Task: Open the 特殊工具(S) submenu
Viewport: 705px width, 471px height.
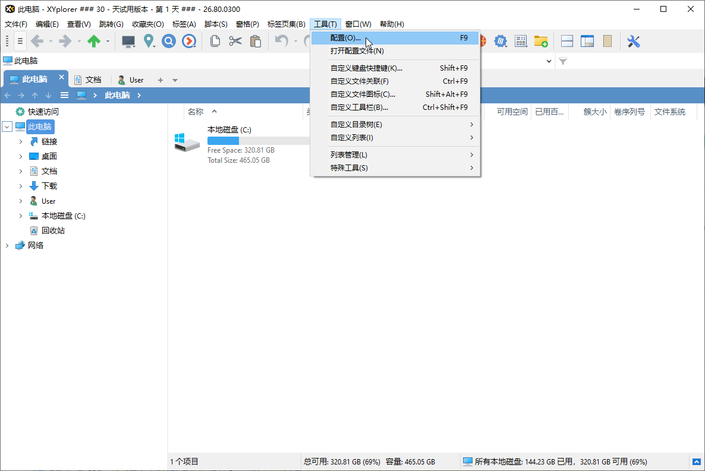Action: [x=395, y=167]
